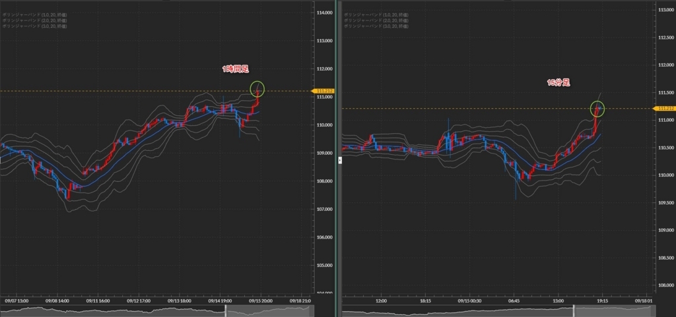This screenshot has height=317, width=676.
Task: Click the 09/14 19:00 time axis label
Action: [219, 301]
